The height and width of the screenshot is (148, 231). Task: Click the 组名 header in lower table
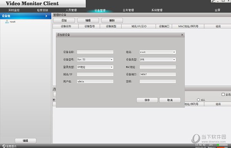click(x=218, y=104)
